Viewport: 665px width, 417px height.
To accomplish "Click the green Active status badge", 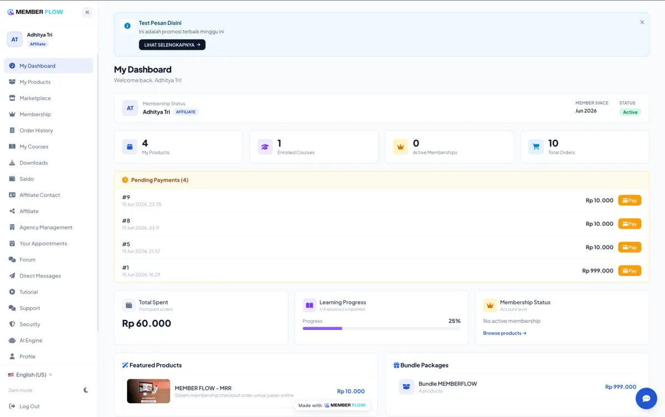I will 630,112.
